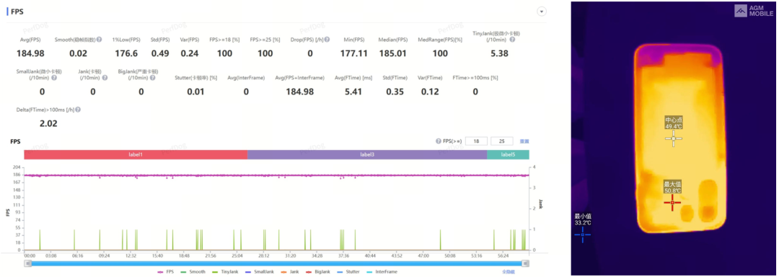Image resolution: width=779 pixels, height=277 pixels.
Task: Click the blue time range scrollbar
Action: coord(277,263)
